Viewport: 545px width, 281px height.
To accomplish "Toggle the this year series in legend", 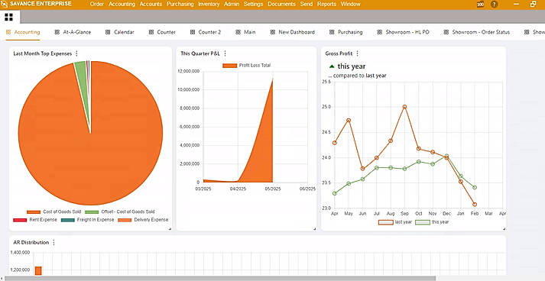I will click(x=432, y=222).
